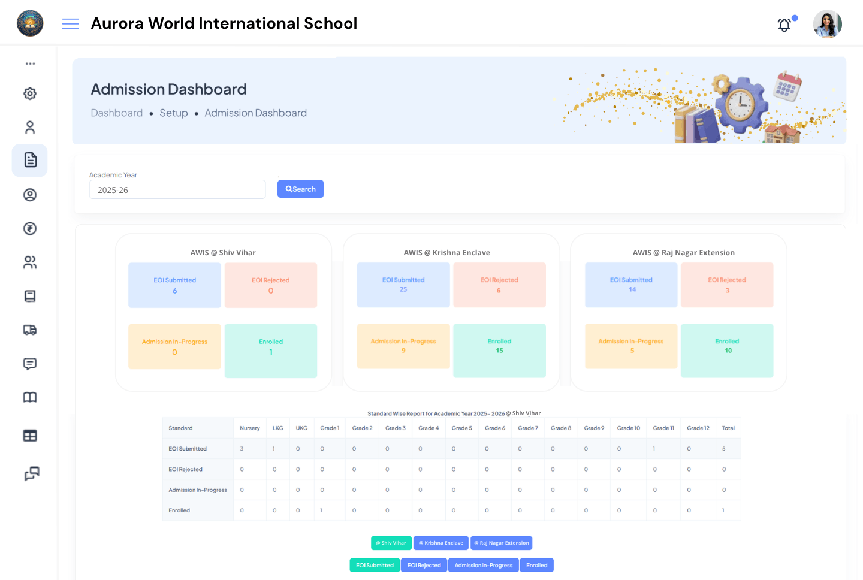Open the Settings gear in the sidebar
Viewport: 863px width, 580px height.
[x=29, y=93]
